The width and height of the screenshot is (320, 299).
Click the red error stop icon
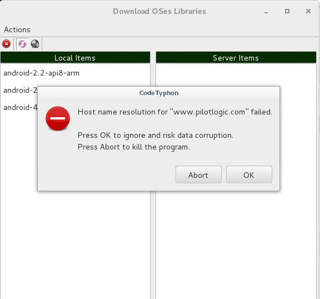tap(58, 118)
